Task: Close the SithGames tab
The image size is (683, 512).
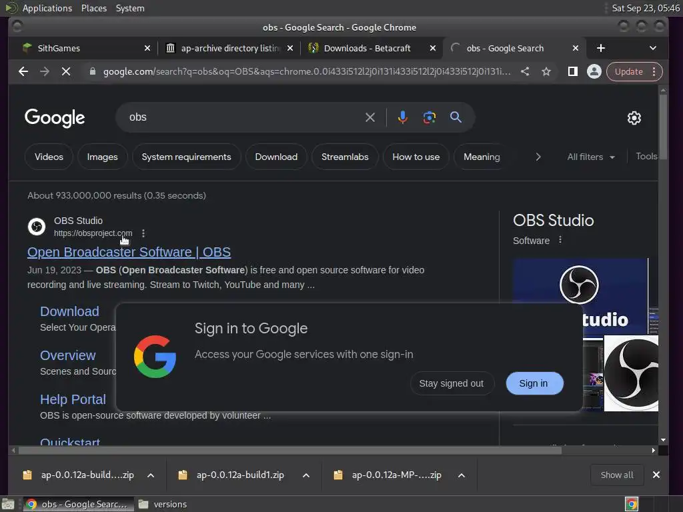Action: point(147,48)
